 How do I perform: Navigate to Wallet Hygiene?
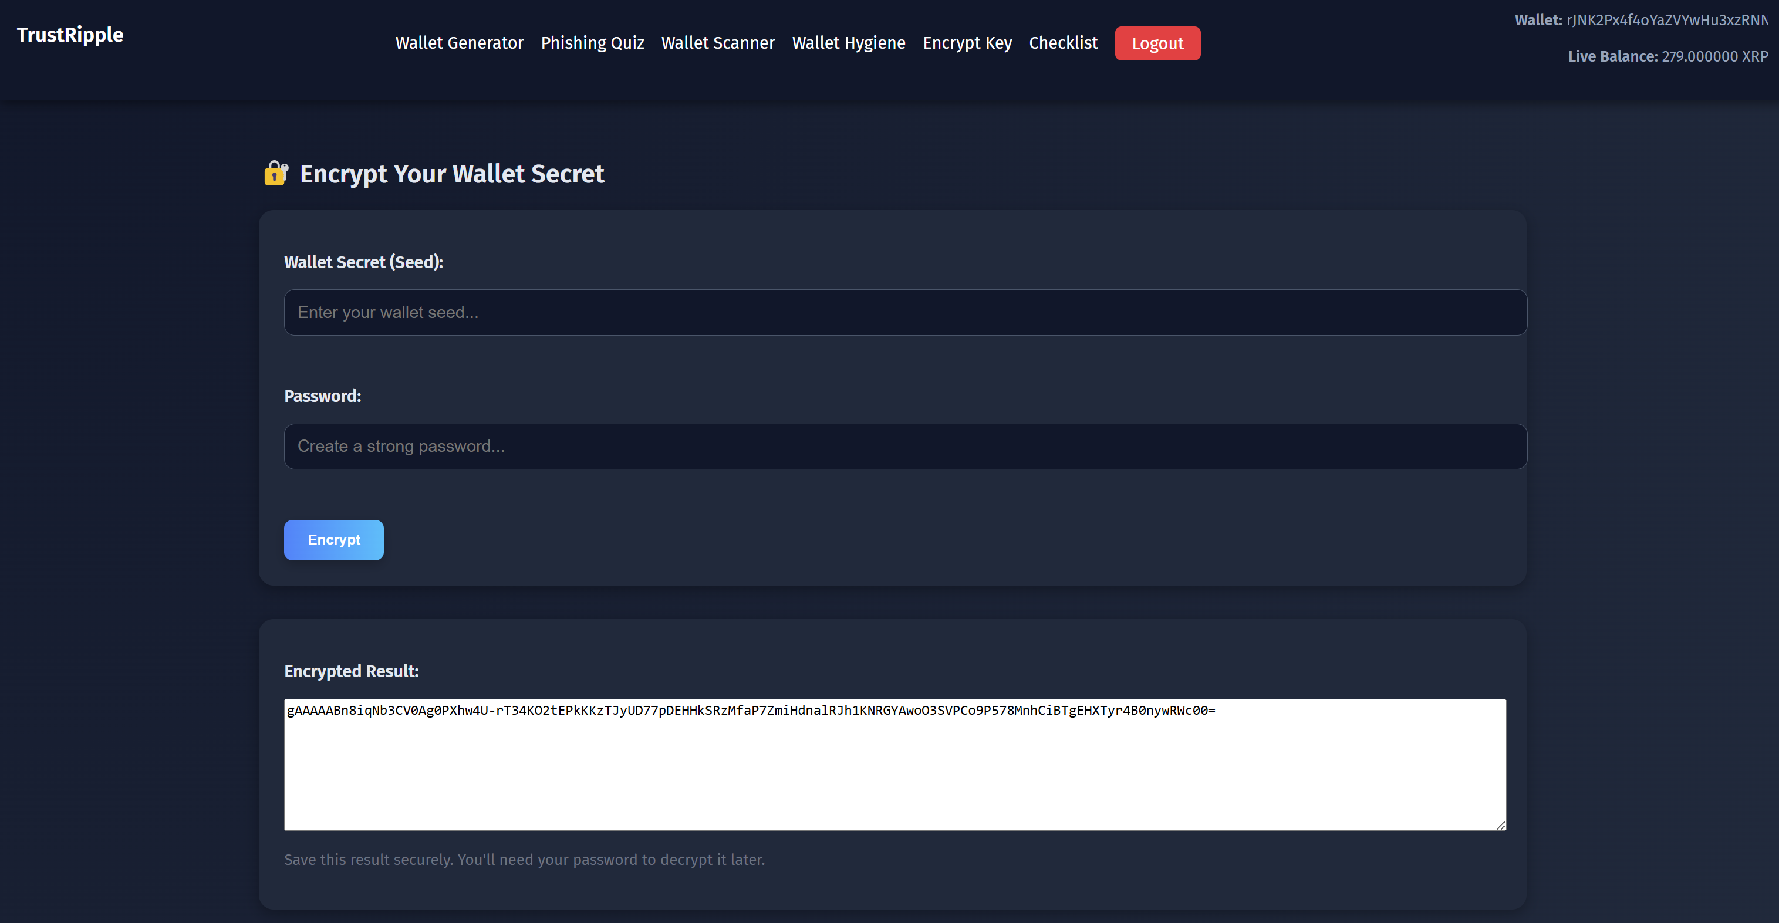[848, 43]
